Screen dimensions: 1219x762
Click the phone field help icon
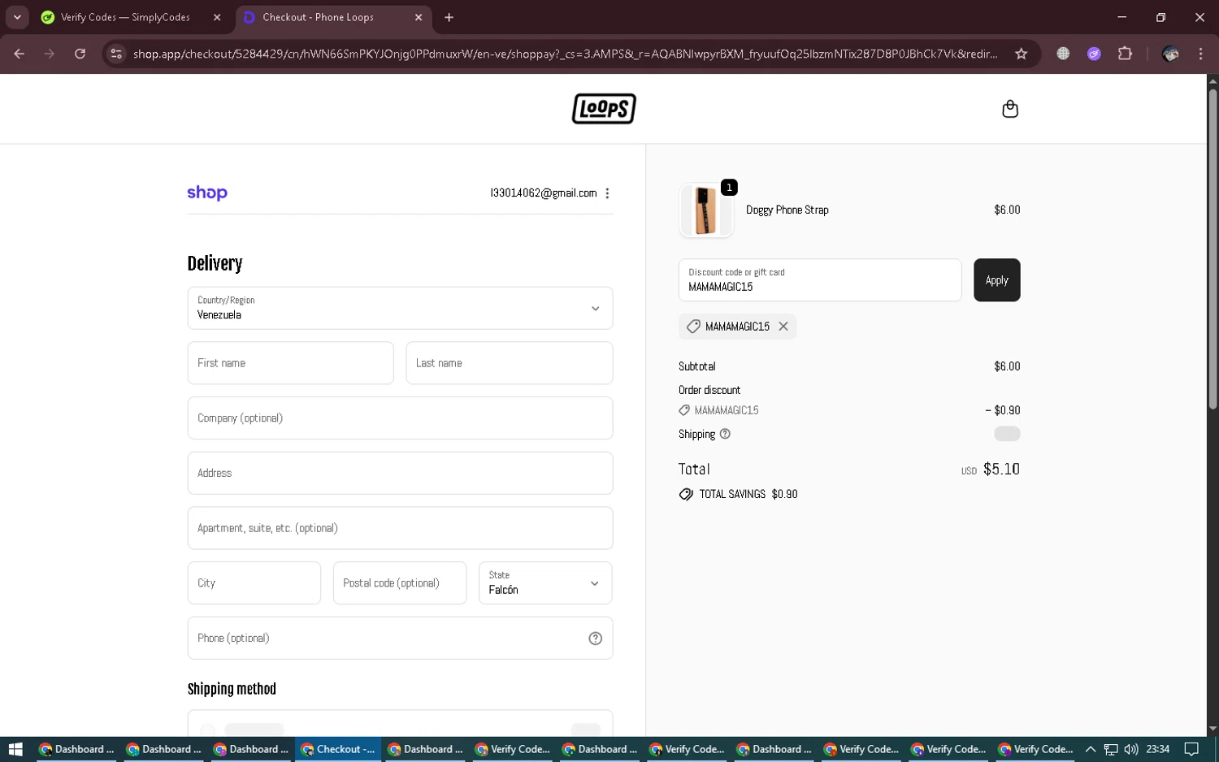point(595,639)
